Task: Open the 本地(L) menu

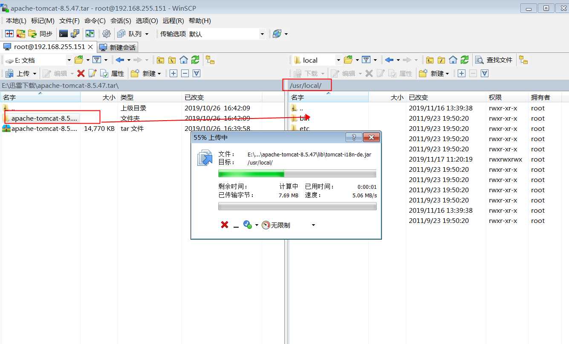Action: pos(16,20)
